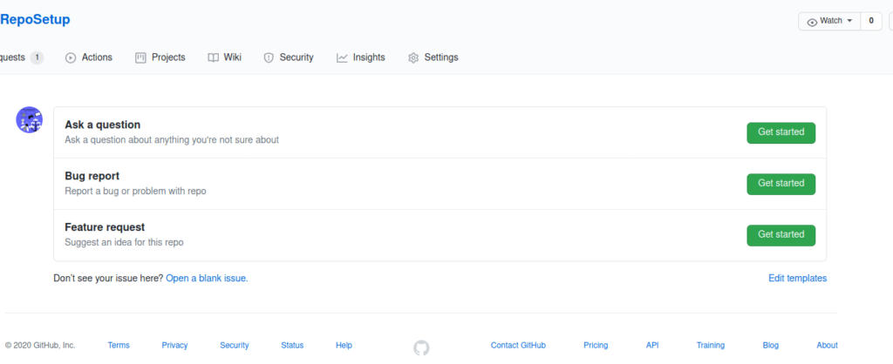Open the About footer link
Screen dimensions: 893x364
point(827,345)
